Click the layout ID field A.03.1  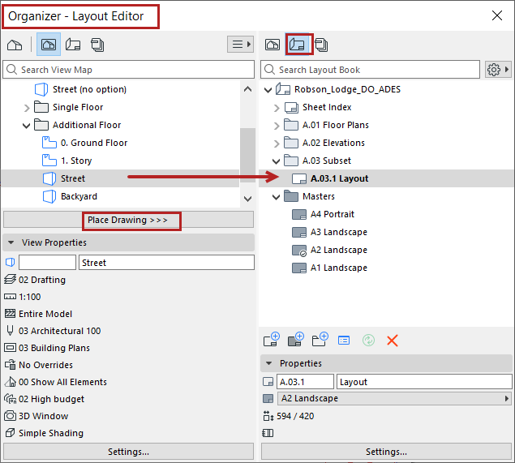[305, 382]
